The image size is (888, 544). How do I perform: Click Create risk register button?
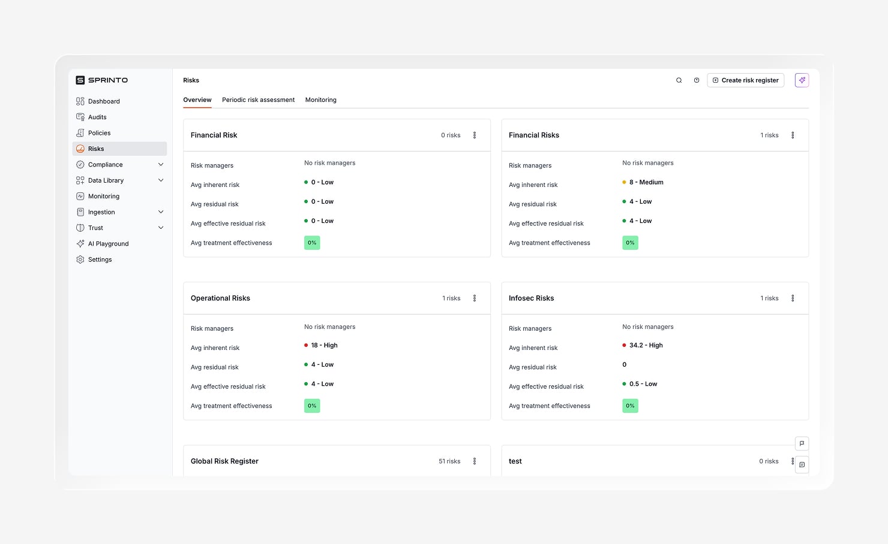click(746, 80)
